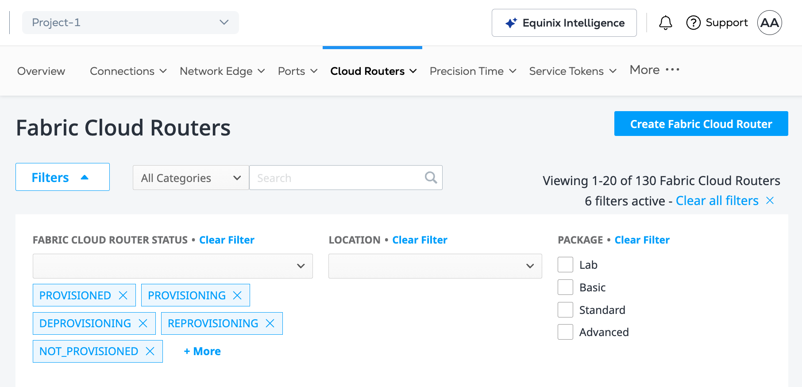Click the Support help icon
The width and height of the screenshot is (802, 387).
tap(693, 23)
